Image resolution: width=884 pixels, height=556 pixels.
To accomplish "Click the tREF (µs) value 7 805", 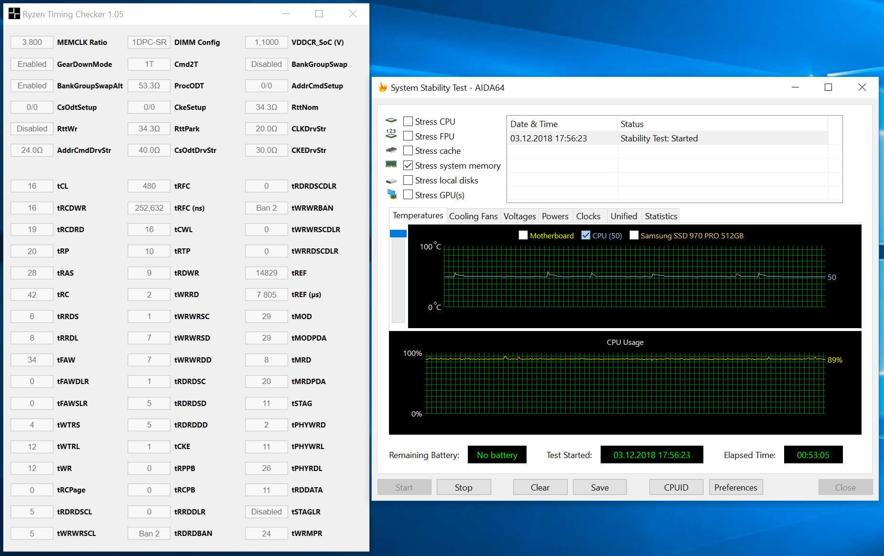I will click(x=267, y=295).
